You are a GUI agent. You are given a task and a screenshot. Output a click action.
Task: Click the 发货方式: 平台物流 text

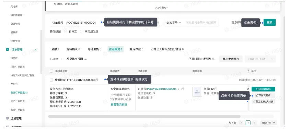[61, 89]
